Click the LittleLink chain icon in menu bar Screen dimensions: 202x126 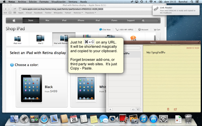pyautogui.click(x=132, y=2)
